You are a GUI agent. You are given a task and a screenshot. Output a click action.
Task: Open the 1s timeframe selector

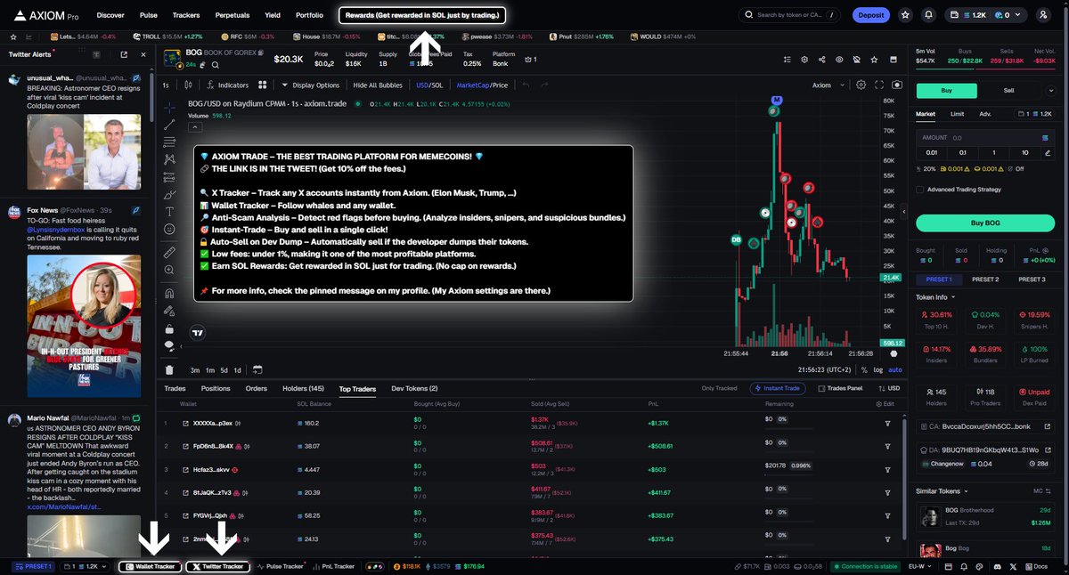point(165,85)
